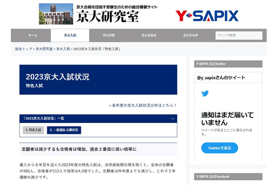Click the Kyoto University clock tower photo
This screenshot has height=185, width=278.
[56, 14]
